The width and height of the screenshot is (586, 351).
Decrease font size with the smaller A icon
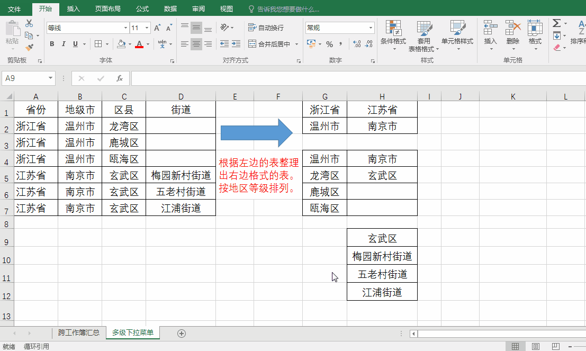point(169,28)
